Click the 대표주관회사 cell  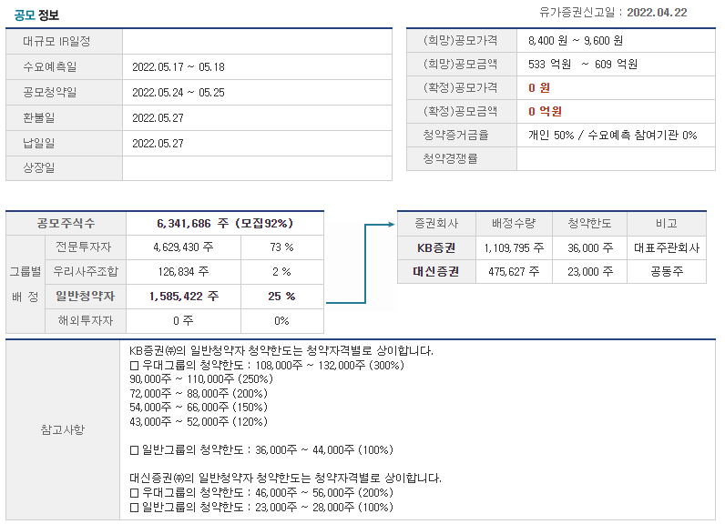667,248
